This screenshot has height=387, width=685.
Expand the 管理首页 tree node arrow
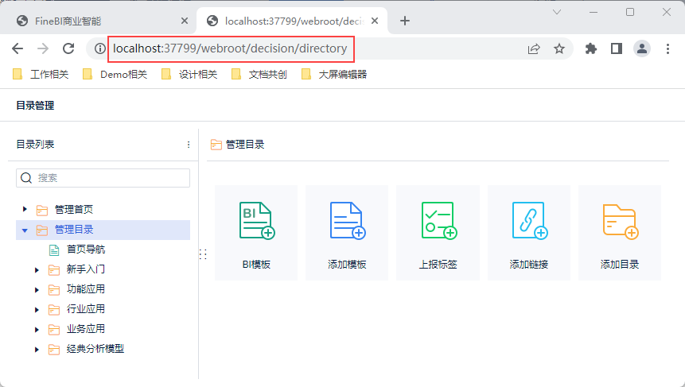point(25,210)
